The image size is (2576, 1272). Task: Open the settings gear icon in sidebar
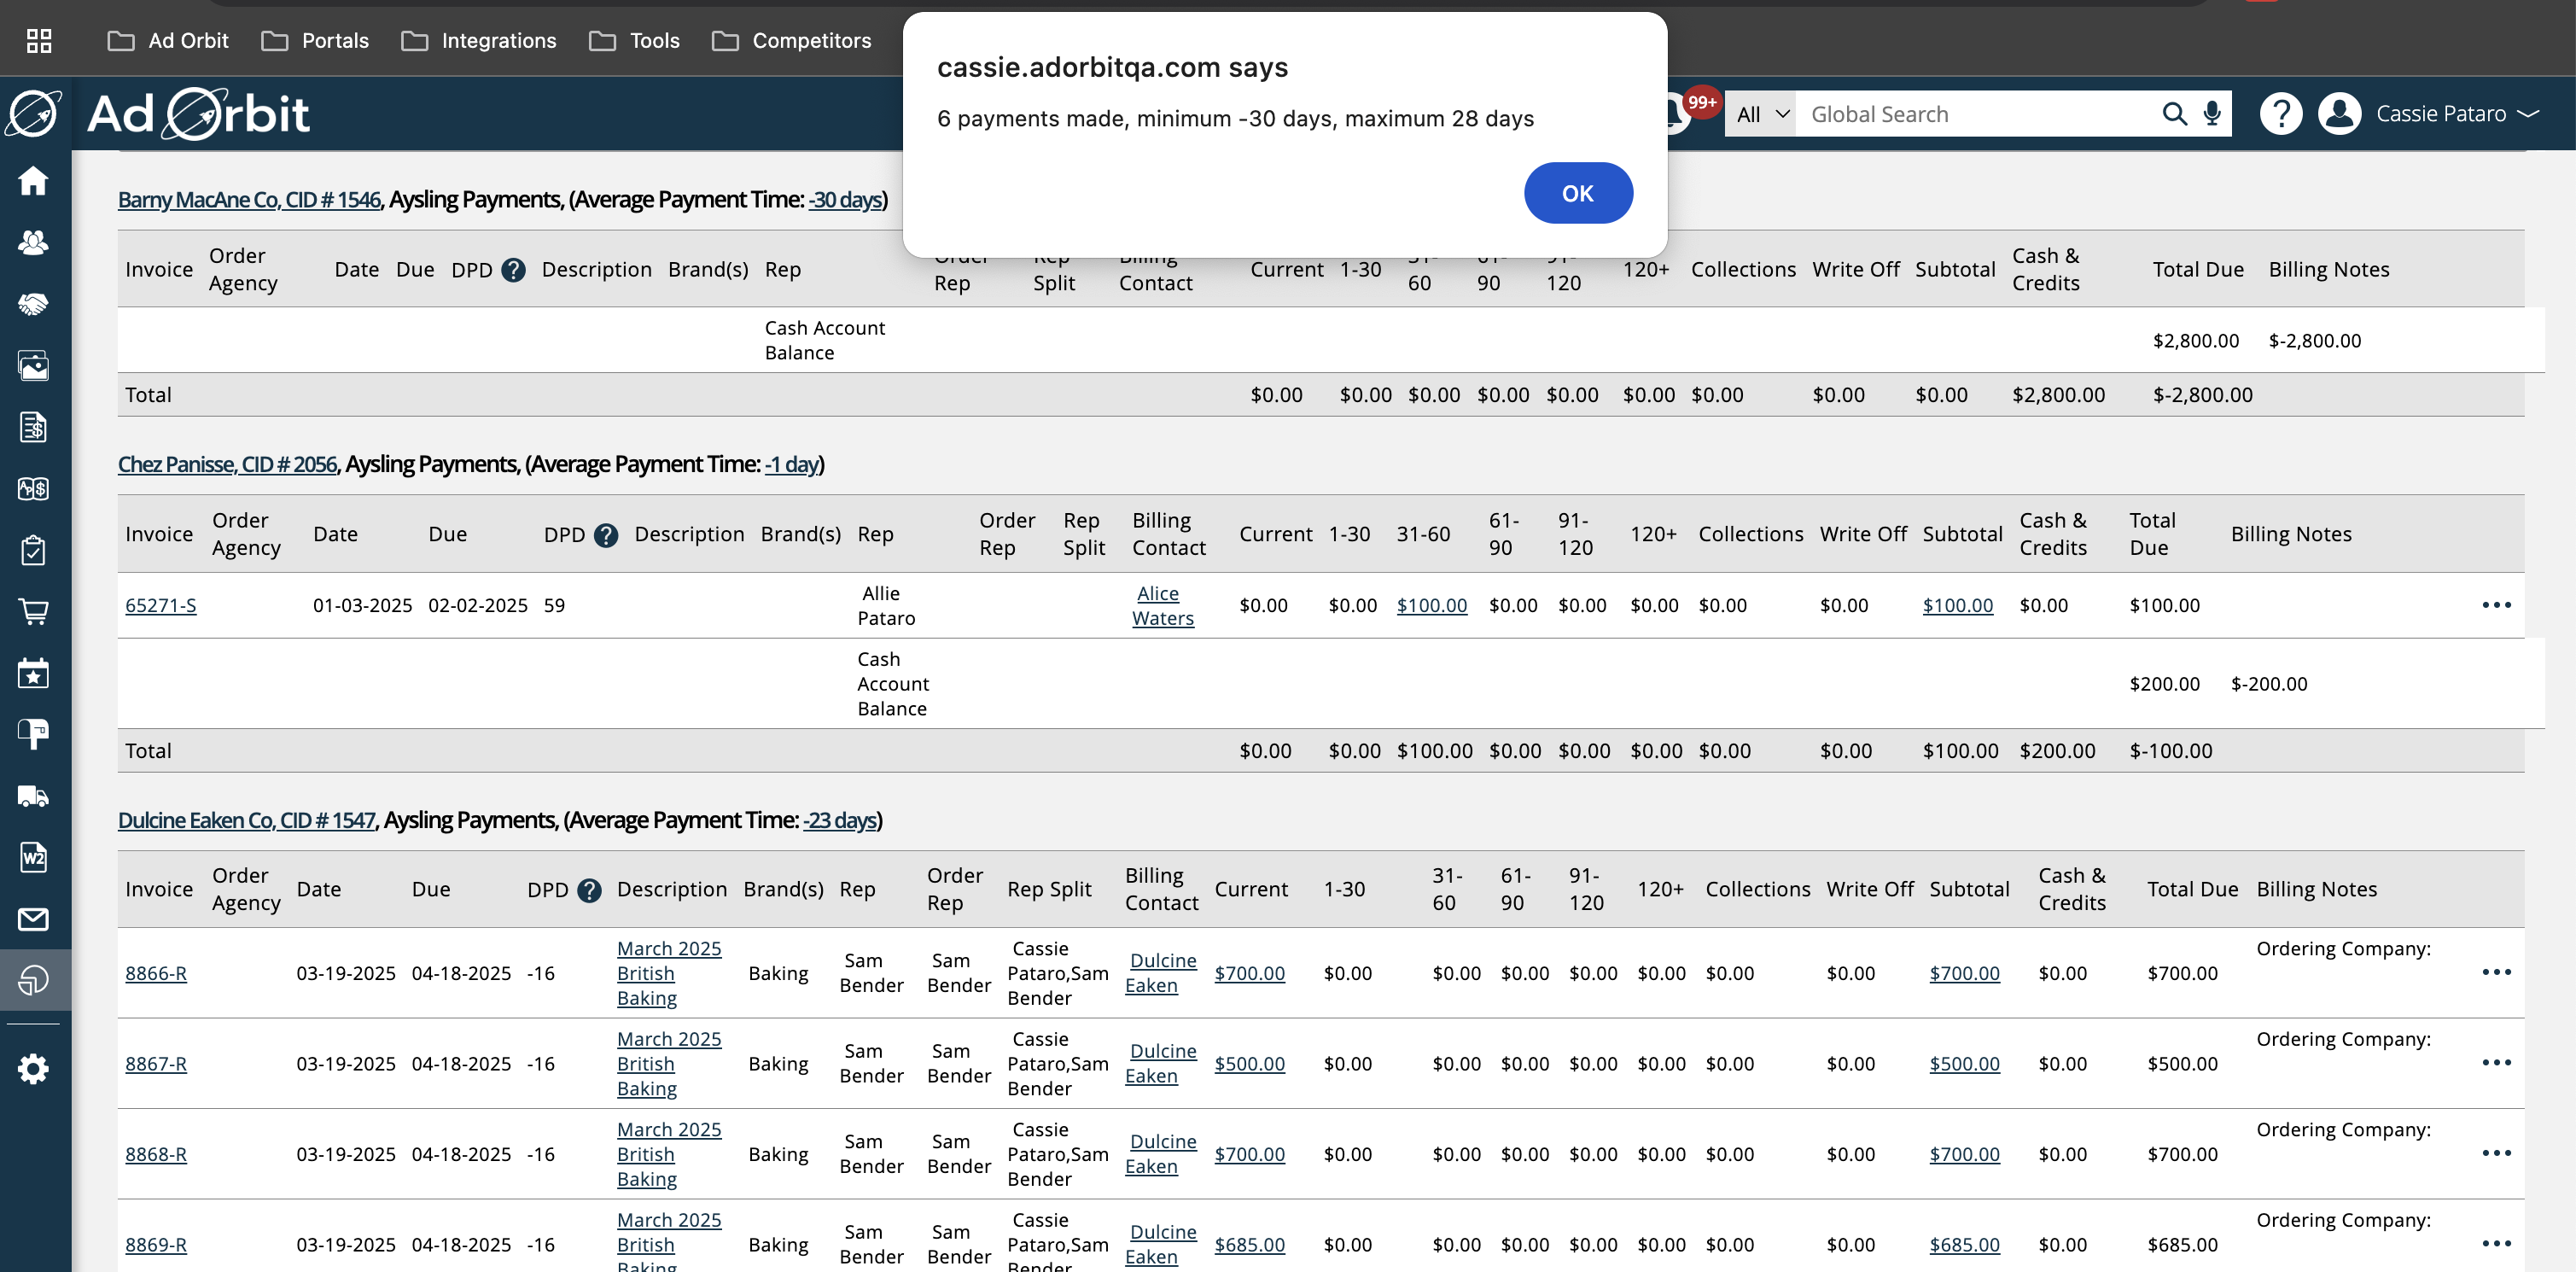34,1069
